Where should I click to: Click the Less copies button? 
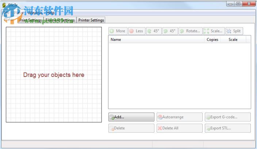(x=137, y=31)
